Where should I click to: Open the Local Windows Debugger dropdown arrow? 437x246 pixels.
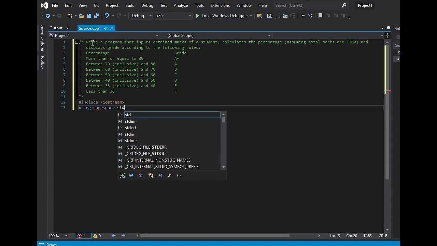[251, 16]
